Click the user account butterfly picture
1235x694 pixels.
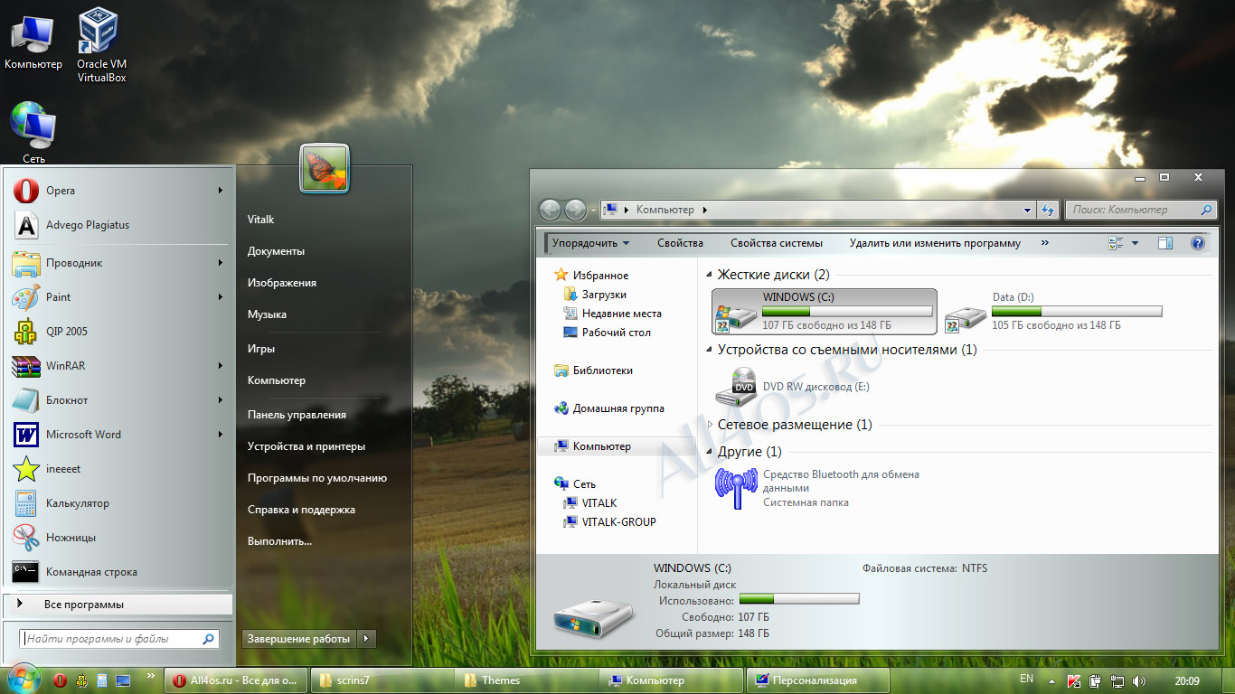click(x=325, y=169)
